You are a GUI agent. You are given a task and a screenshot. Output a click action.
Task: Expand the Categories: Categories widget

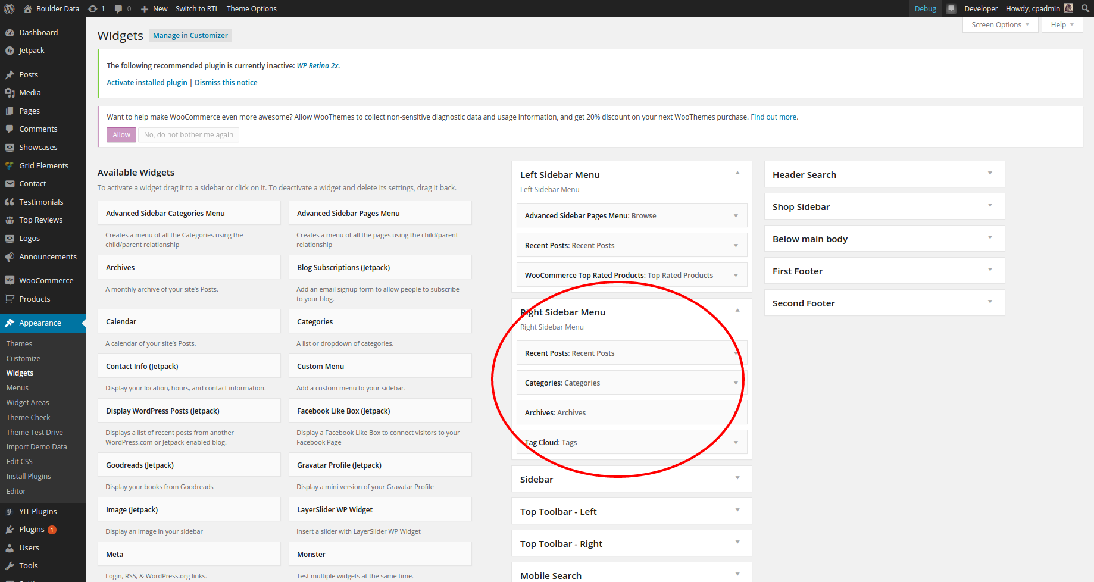[x=736, y=383]
